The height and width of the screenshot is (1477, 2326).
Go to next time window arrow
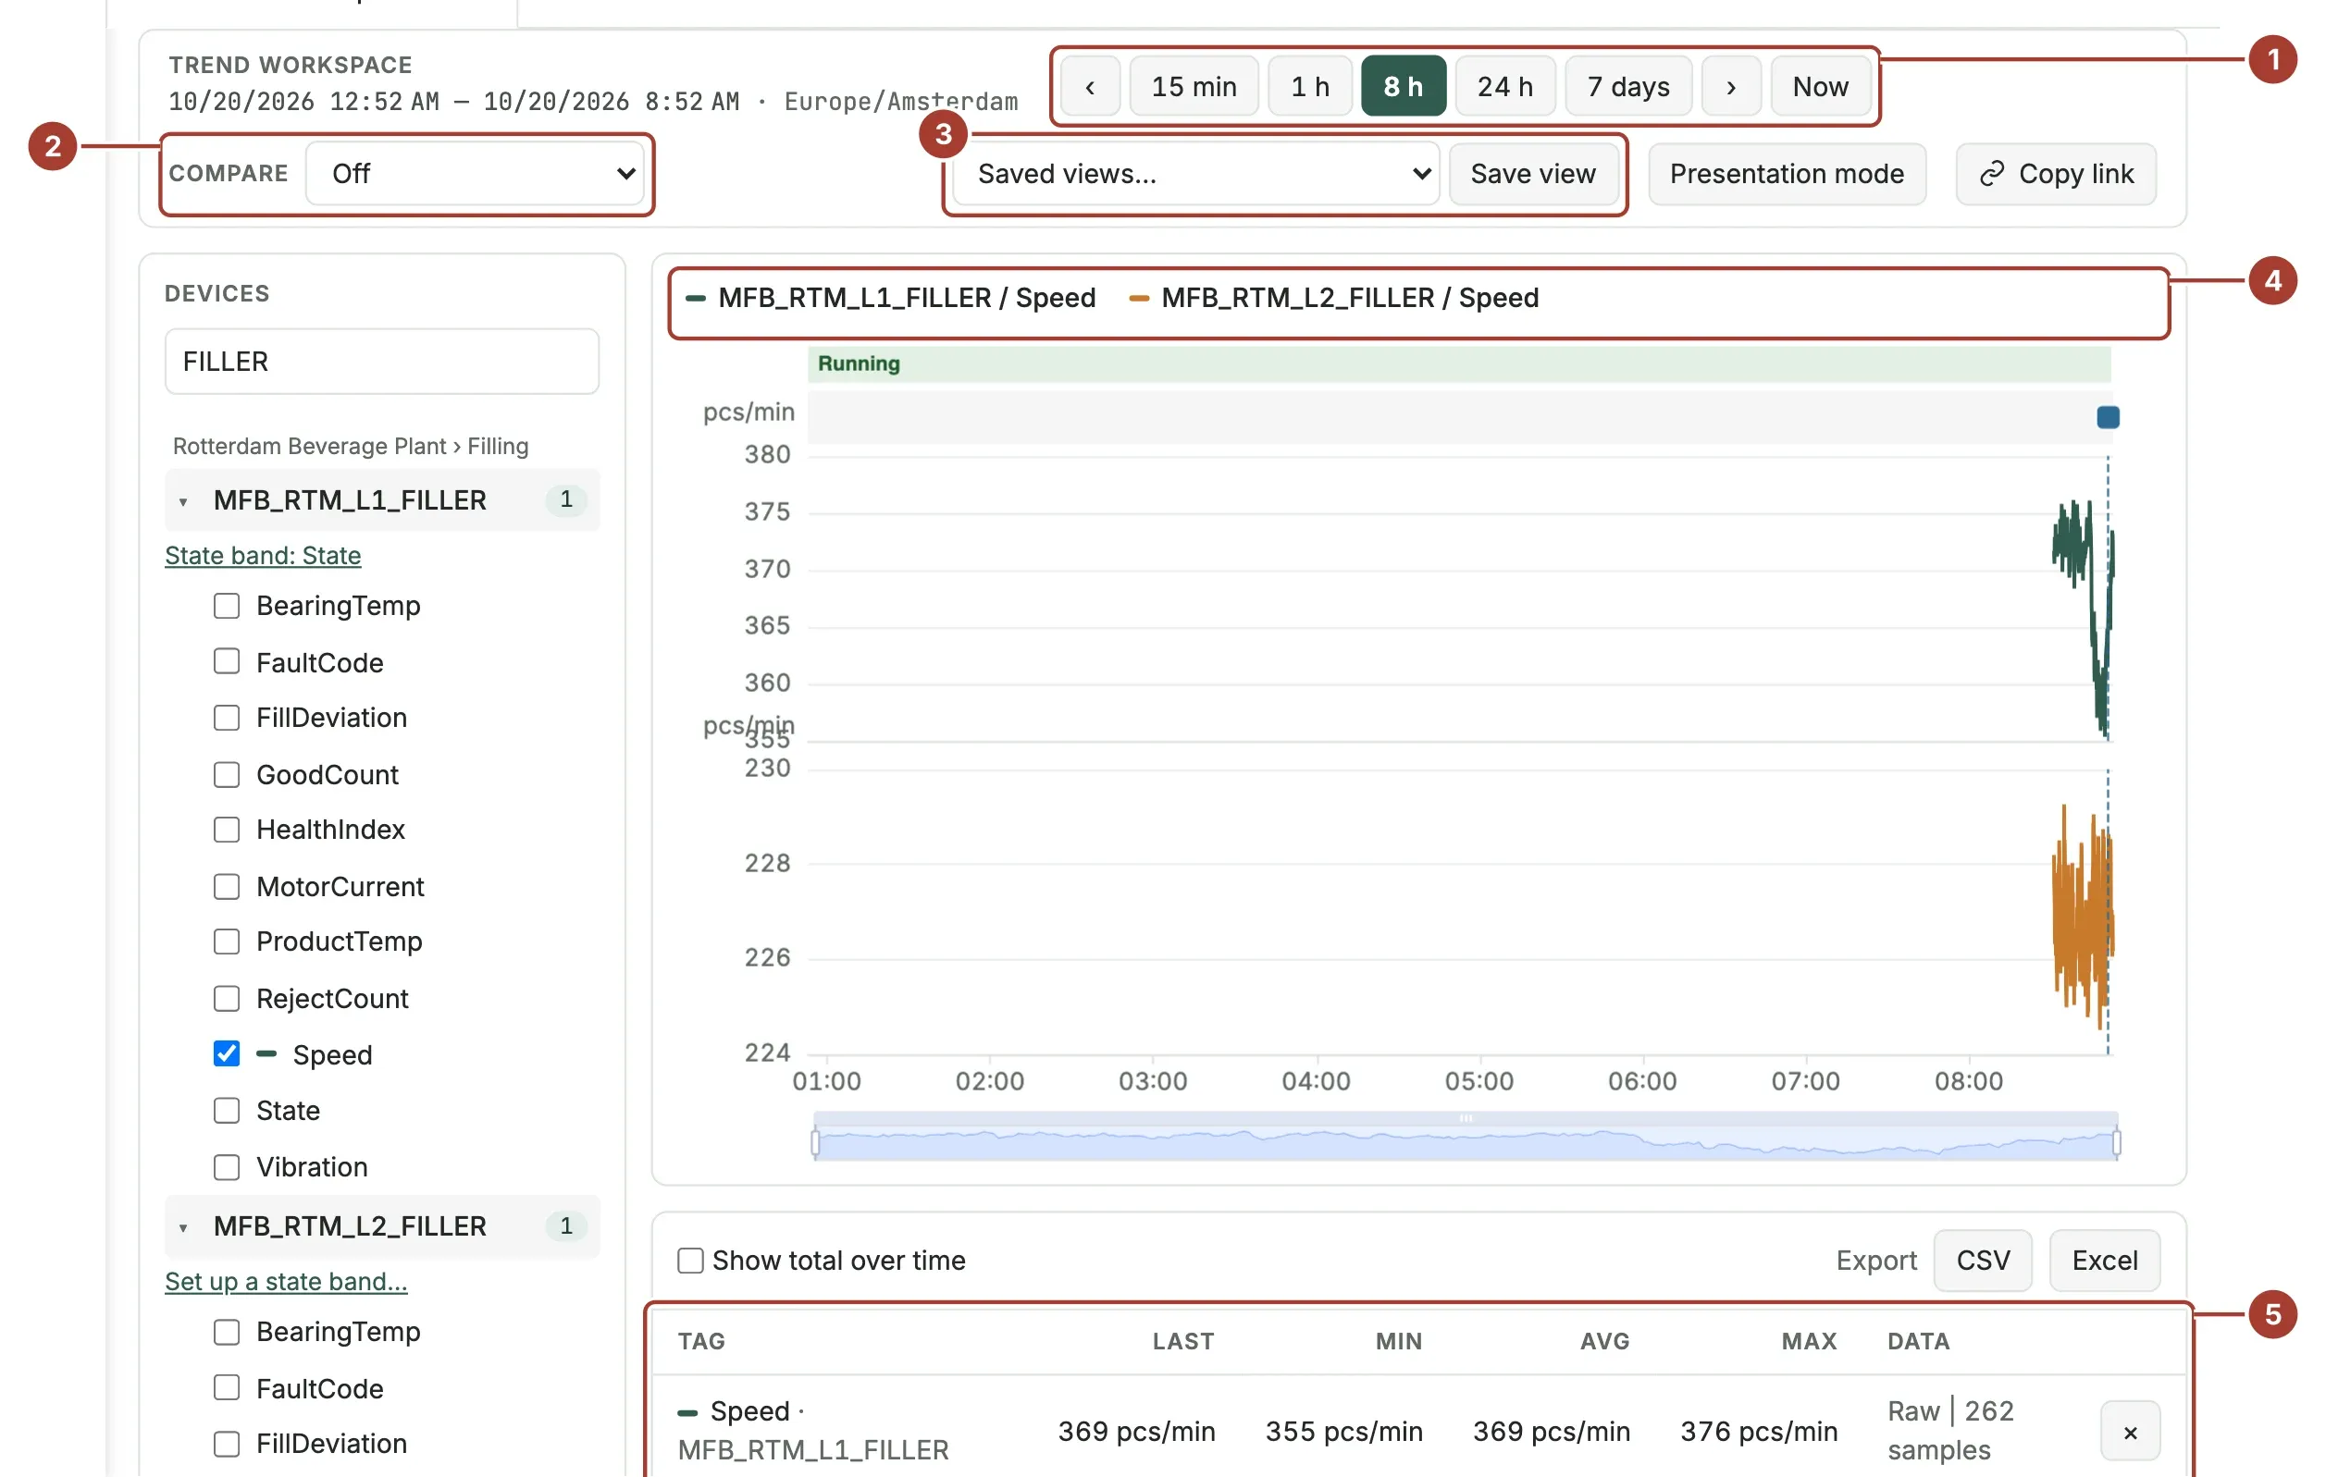click(x=1731, y=87)
